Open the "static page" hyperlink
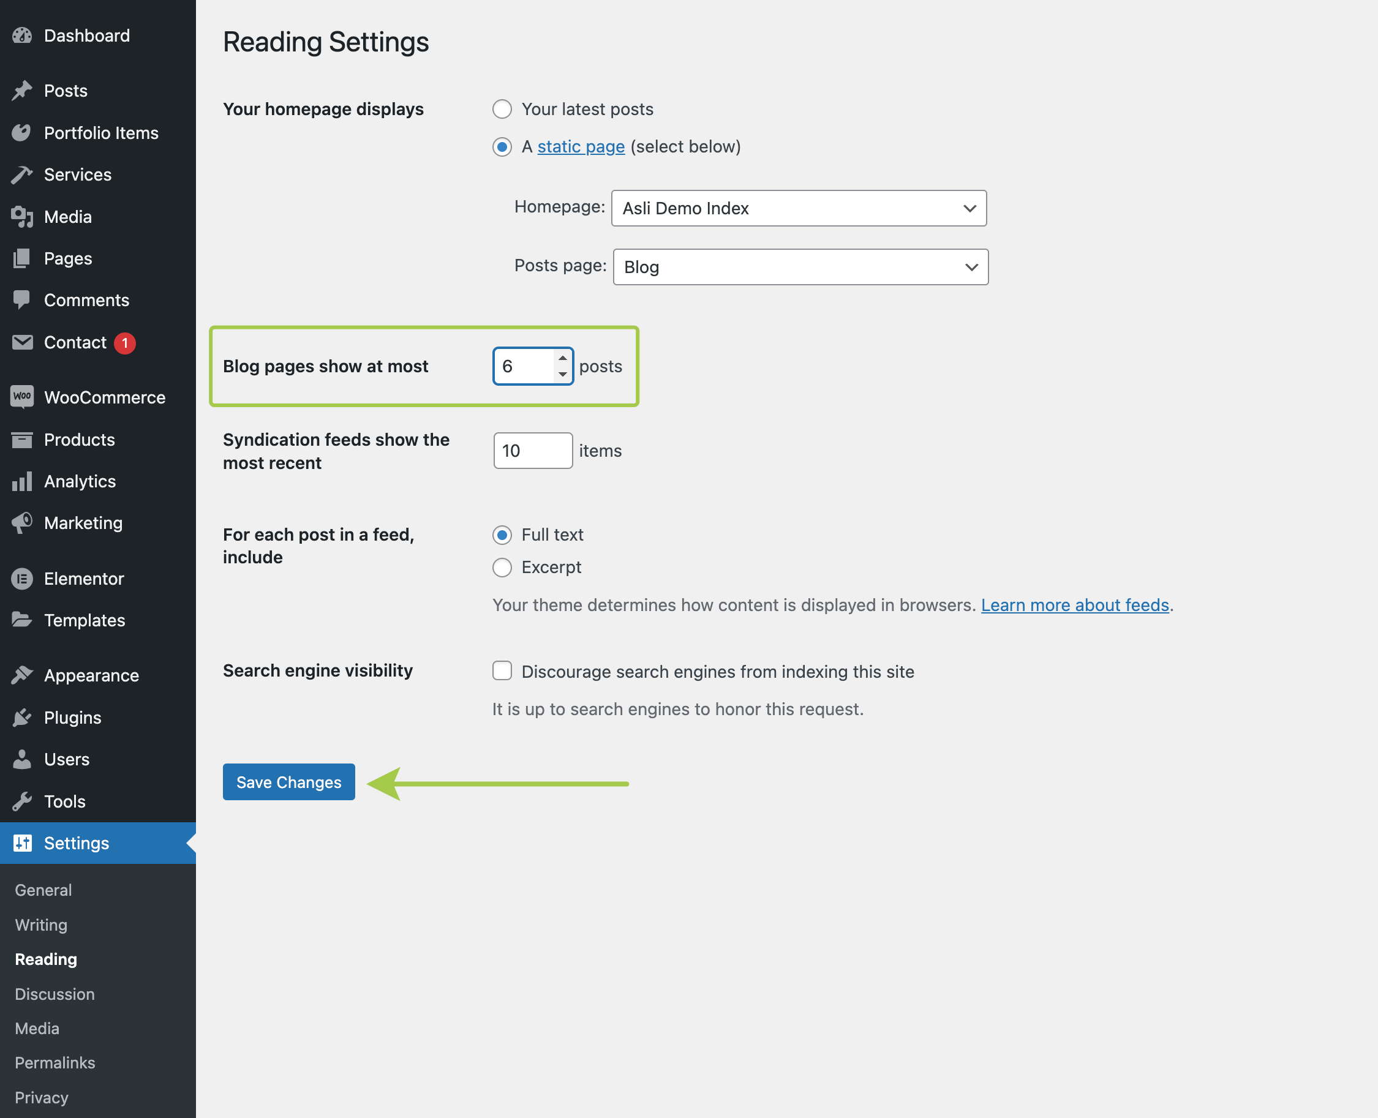This screenshot has height=1118, width=1378. (x=581, y=147)
